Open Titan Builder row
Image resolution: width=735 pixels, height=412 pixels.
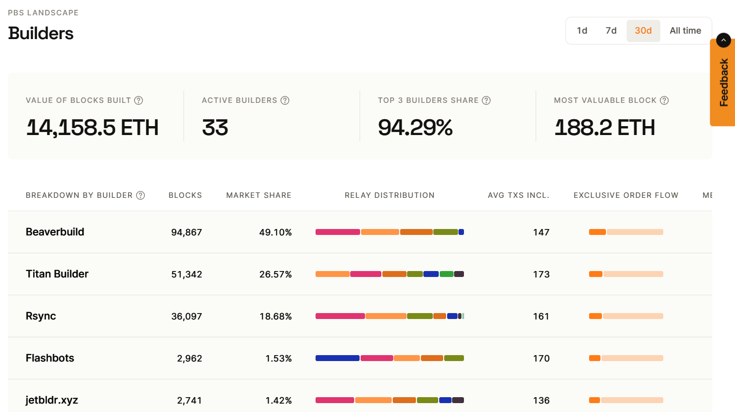[x=57, y=274]
